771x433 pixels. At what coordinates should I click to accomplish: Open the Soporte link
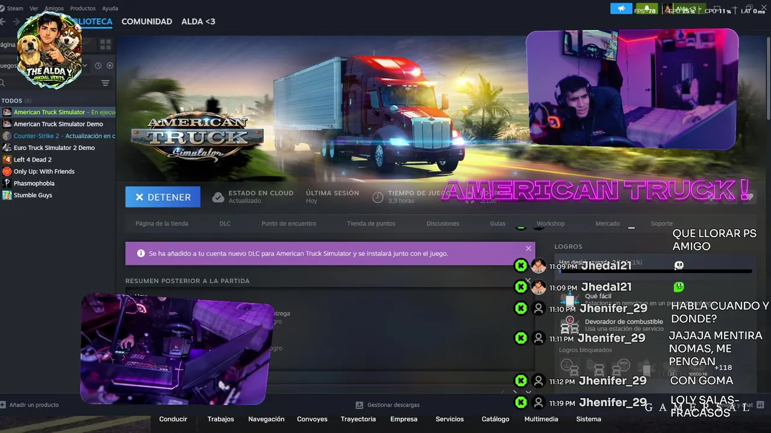[661, 223]
